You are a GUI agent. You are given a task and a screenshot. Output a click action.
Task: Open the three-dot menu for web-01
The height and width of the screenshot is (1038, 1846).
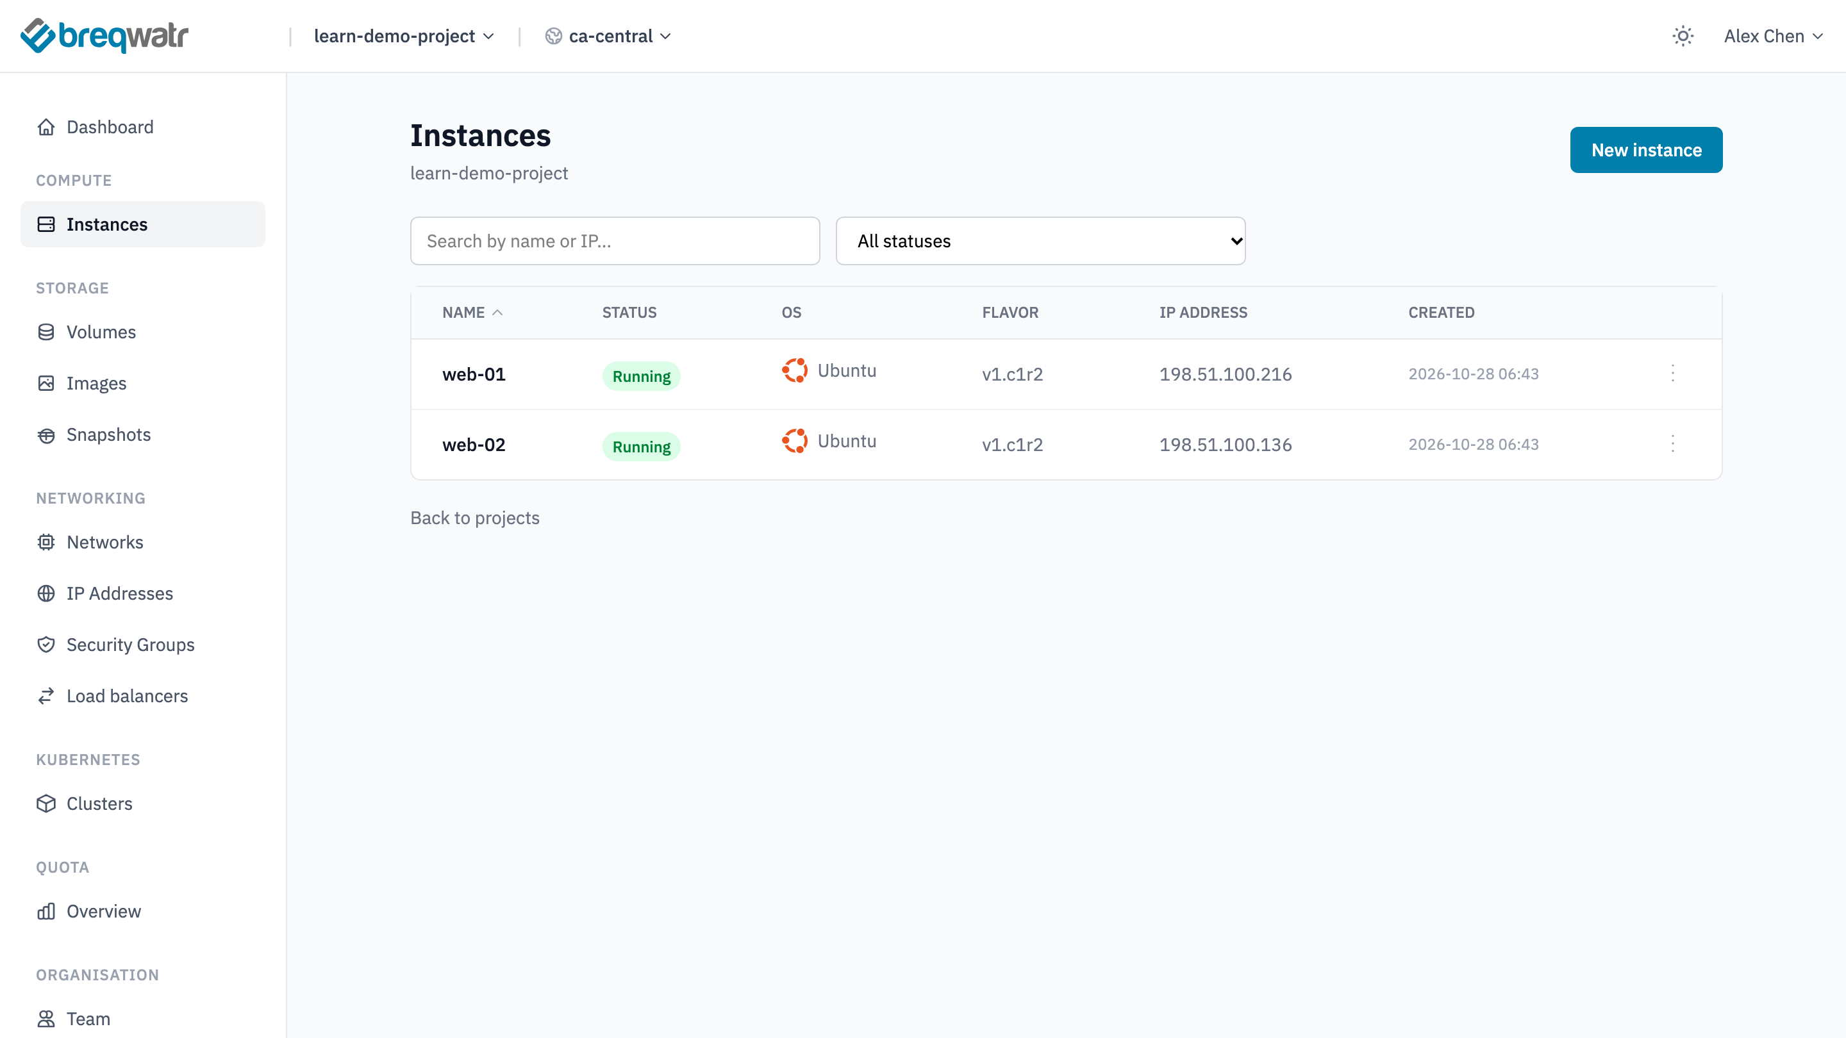[1672, 373]
